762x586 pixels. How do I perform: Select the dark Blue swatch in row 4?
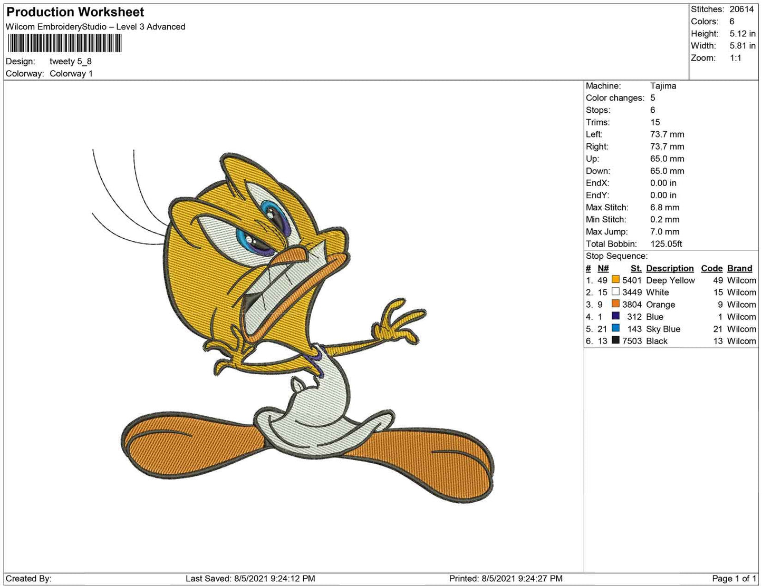[x=615, y=316]
